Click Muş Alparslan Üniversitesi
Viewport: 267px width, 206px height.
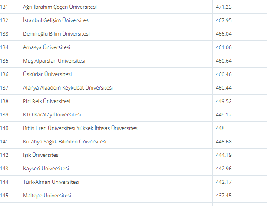pyautogui.click(x=54, y=61)
